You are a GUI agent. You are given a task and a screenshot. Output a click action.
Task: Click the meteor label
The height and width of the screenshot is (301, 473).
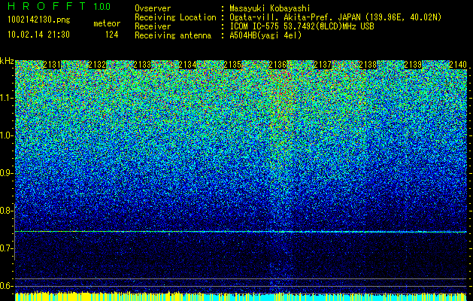[107, 23]
